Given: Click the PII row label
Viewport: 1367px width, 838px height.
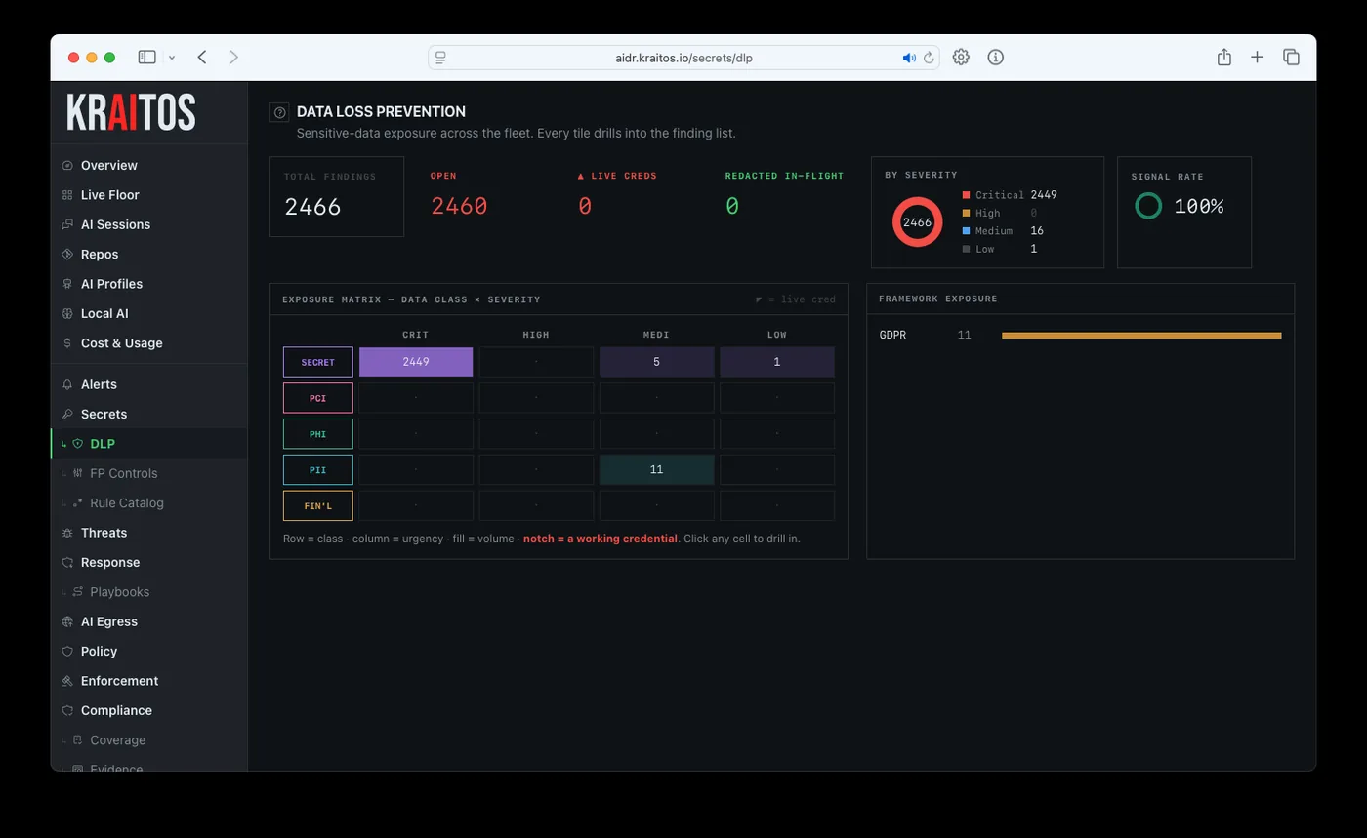Looking at the screenshot, I should click(x=317, y=469).
